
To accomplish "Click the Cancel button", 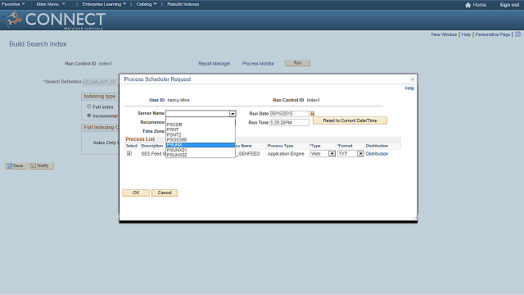I will [x=165, y=193].
